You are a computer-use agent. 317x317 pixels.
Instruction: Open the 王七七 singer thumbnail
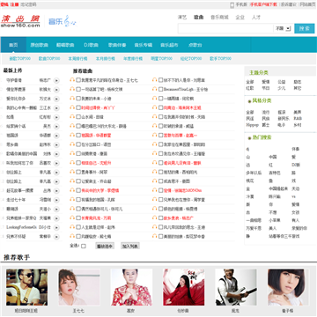(x=79, y=287)
